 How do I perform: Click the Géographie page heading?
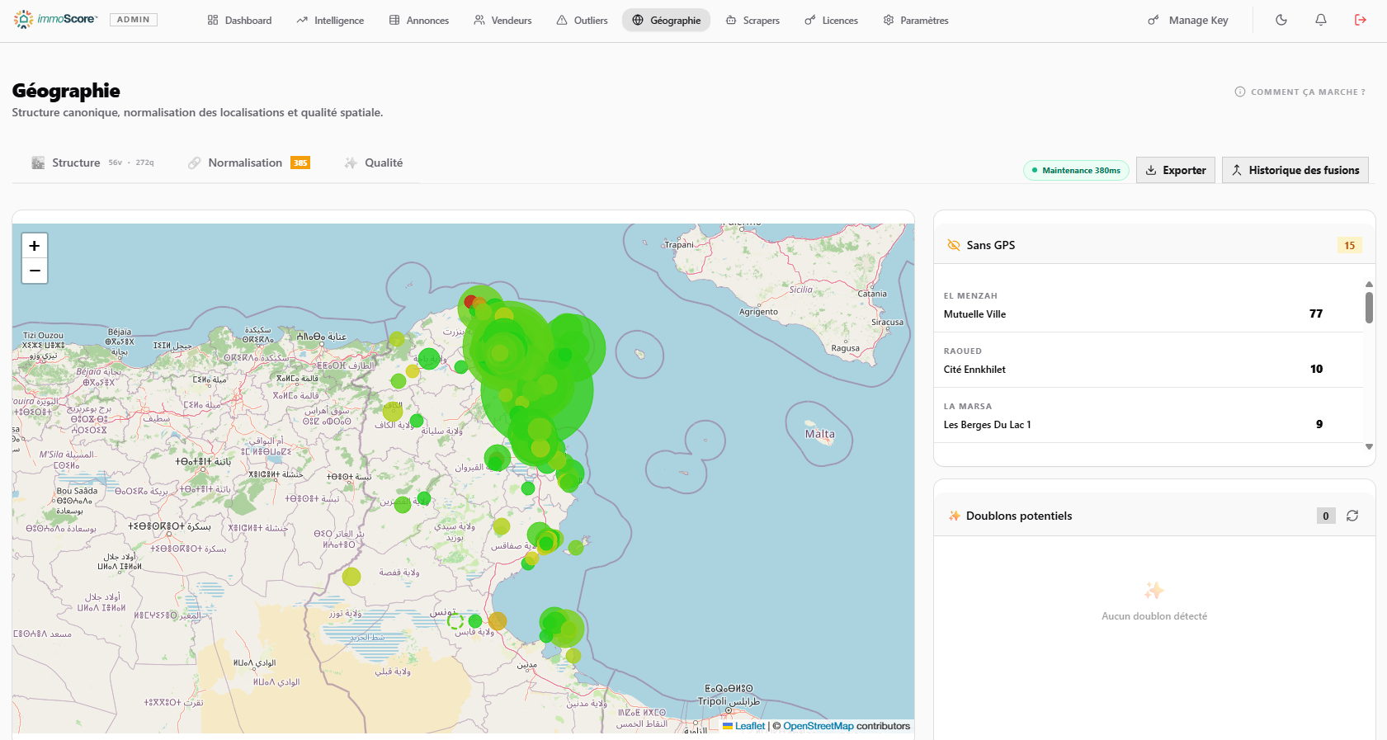[66, 91]
